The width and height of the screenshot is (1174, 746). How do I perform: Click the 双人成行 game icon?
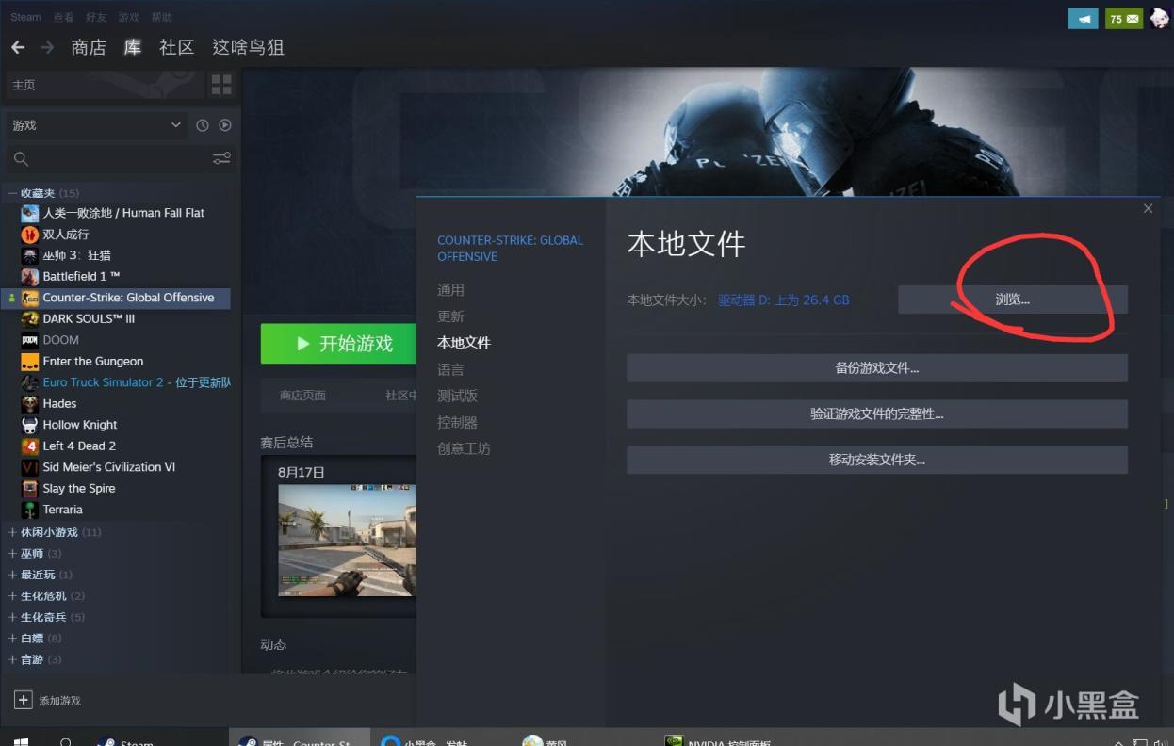point(30,234)
